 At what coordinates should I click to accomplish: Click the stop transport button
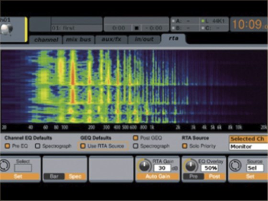137,28
